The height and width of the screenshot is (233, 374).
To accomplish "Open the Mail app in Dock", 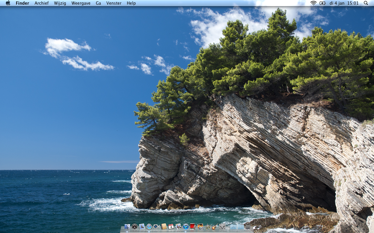I will pyautogui.click(x=142, y=227).
